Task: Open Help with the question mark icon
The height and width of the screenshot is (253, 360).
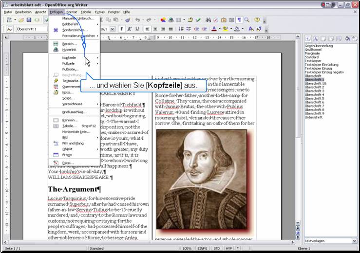Action: pyautogui.click(x=257, y=20)
